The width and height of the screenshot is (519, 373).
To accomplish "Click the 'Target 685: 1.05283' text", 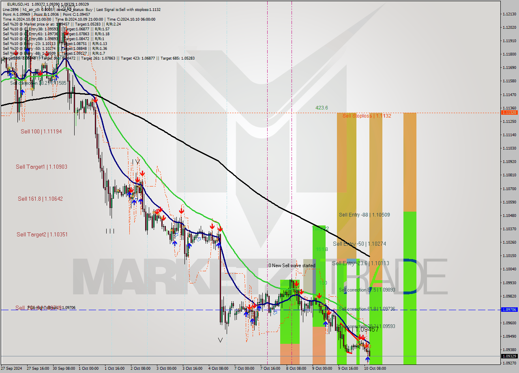I will click(178, 58).
